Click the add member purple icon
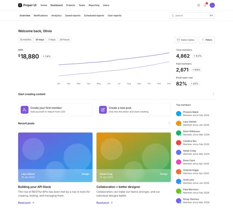This screenshot has height=220, width=233. point(24,110)
